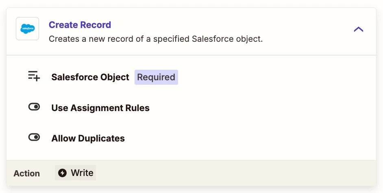This screenshot has height=193, width=383.
Task: Click the Create Record description text
Action: point(156,39)
